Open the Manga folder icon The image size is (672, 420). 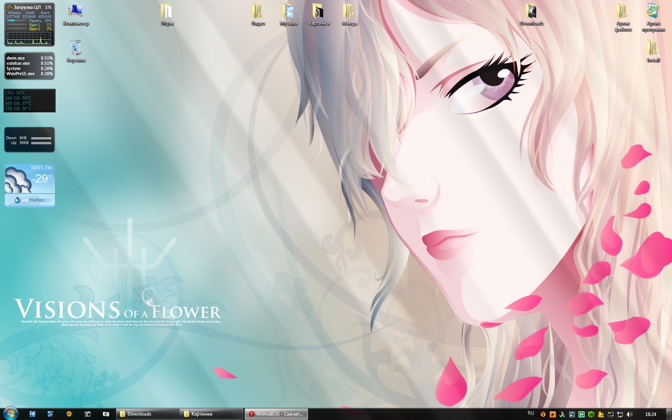(x=349, y=15)
